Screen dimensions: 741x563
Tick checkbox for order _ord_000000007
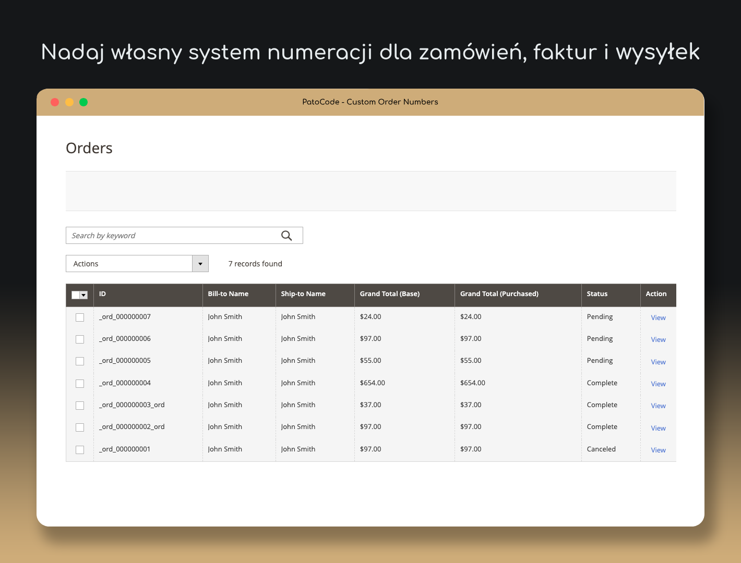[x=80, y=317]
